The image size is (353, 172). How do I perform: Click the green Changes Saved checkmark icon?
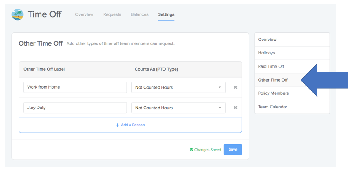(191, 150)
